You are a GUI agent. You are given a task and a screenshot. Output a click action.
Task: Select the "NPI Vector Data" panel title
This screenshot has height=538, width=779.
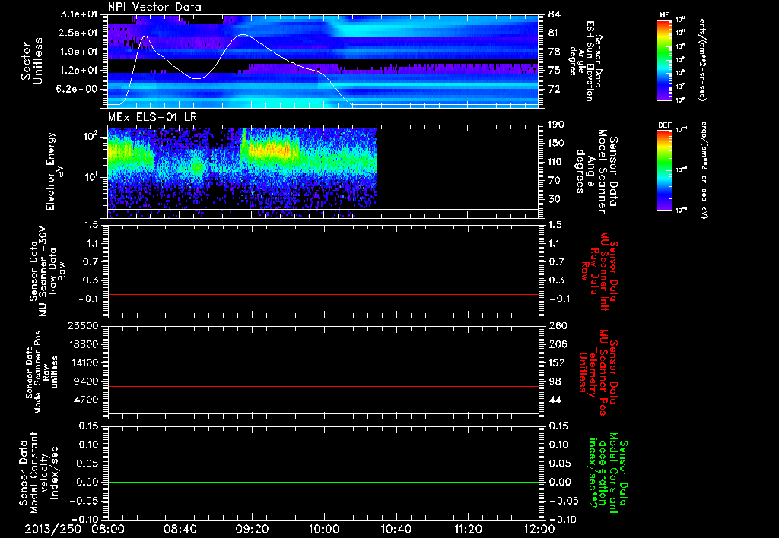[x=154, y=7]
